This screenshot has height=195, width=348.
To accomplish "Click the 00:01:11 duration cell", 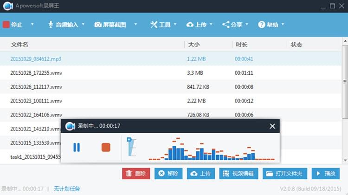I will point(244,73).
